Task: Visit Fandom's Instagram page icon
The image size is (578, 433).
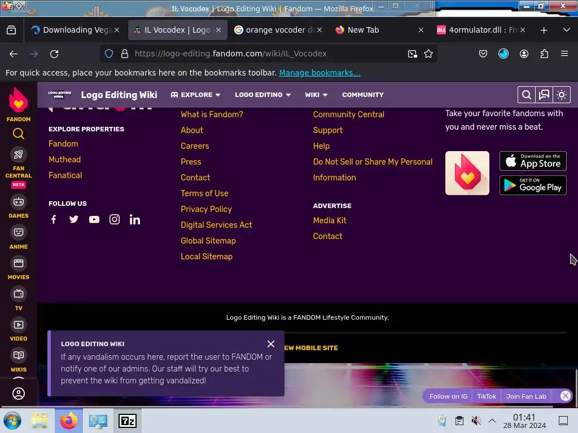Action: [114, 219]
